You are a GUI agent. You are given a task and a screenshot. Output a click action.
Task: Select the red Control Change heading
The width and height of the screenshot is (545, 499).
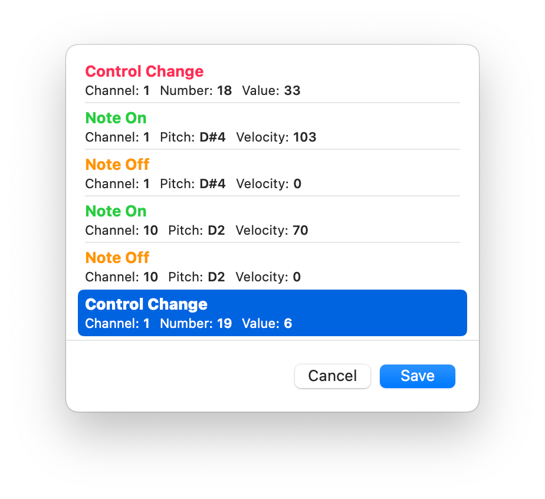[x=144, y=71]
